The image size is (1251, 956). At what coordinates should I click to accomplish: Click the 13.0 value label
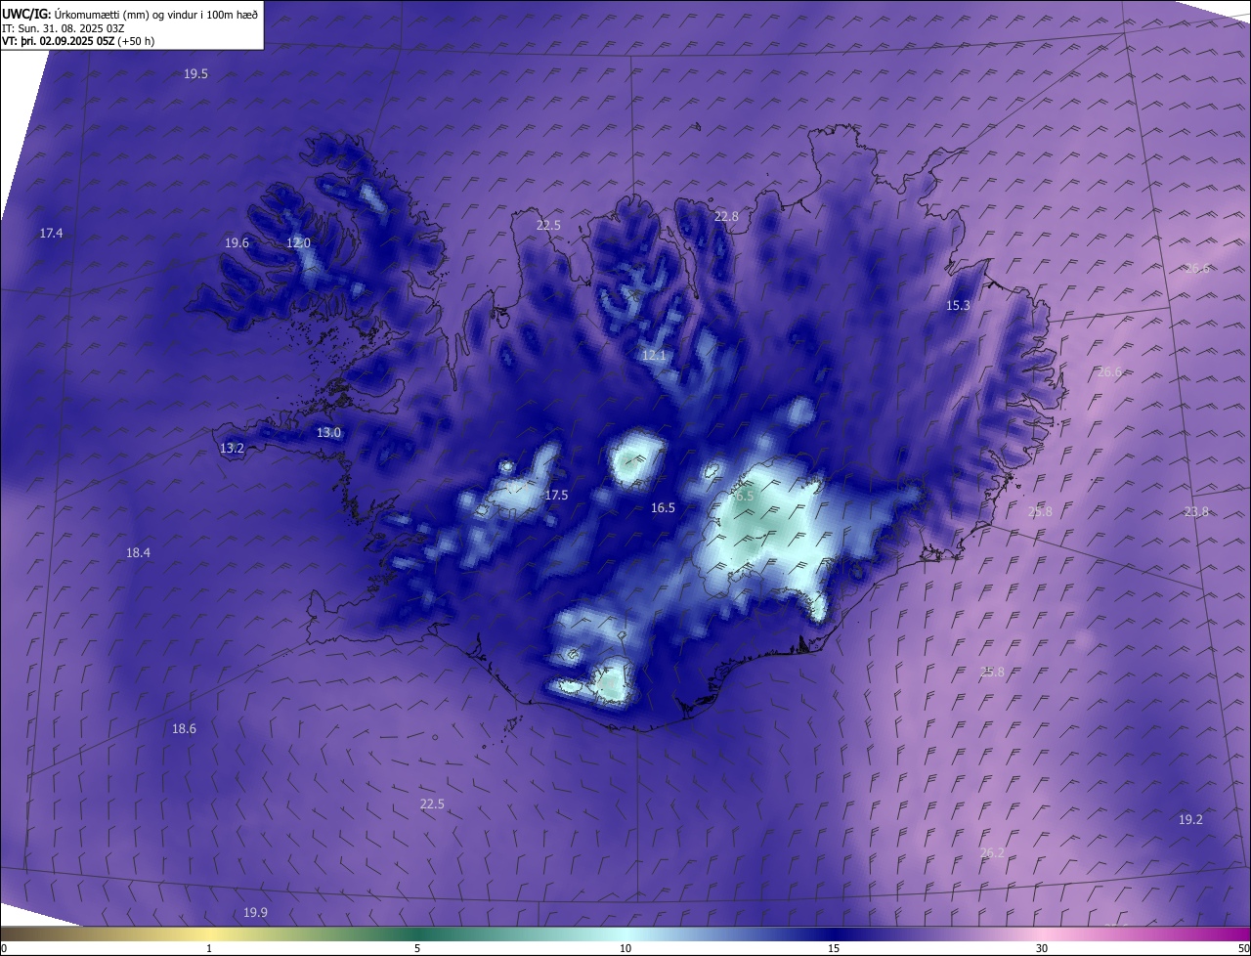pyautogui.click(x=328, y=433)
